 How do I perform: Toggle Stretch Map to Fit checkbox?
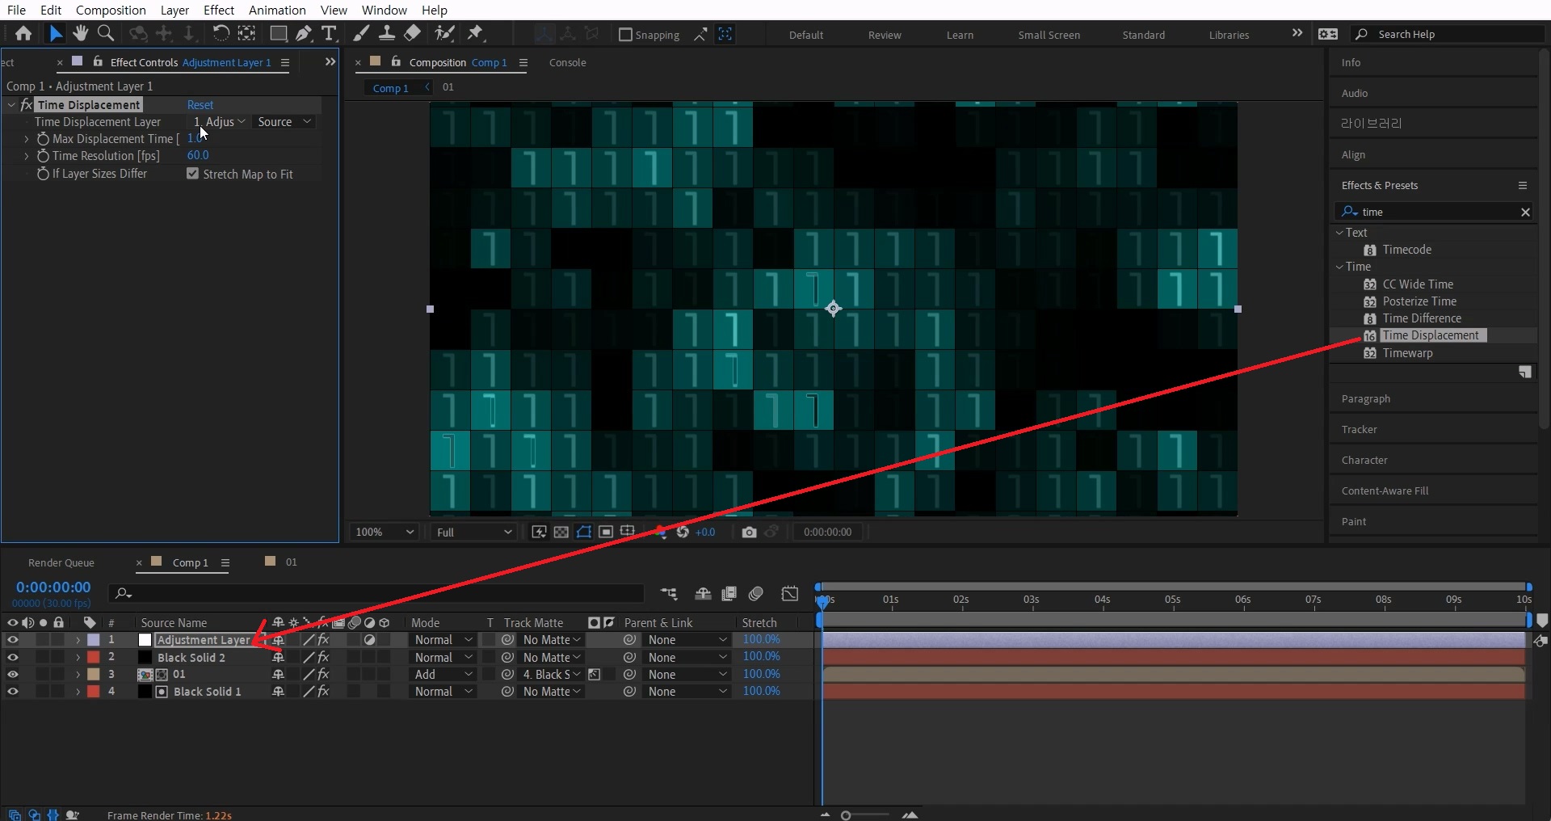click(x=192, y=174)
